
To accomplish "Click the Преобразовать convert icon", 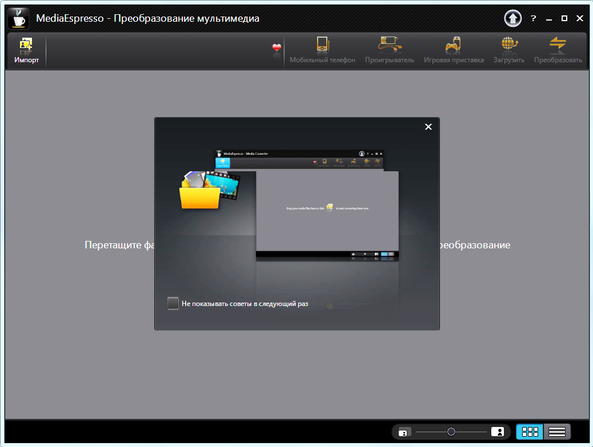I will click(558, 46).
